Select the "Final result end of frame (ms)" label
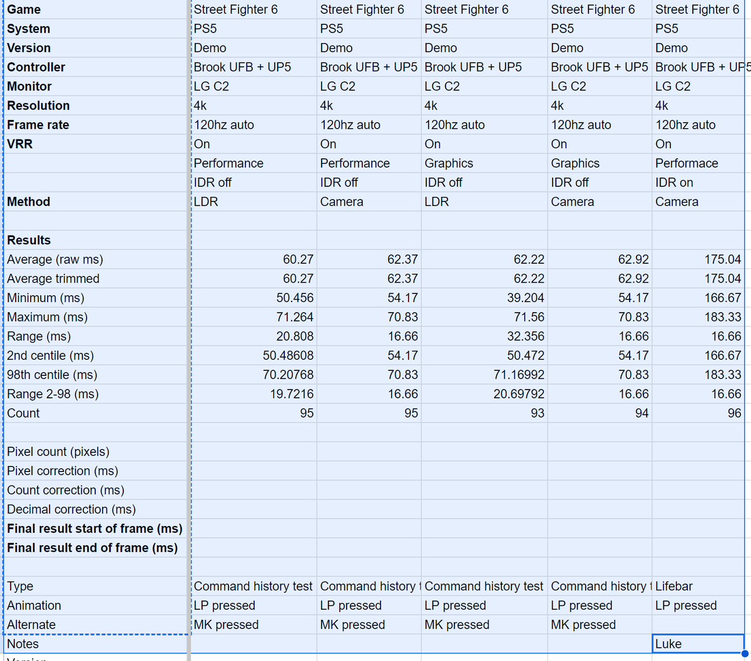Viewport: 751px width, 661px height. coord(94,548)
